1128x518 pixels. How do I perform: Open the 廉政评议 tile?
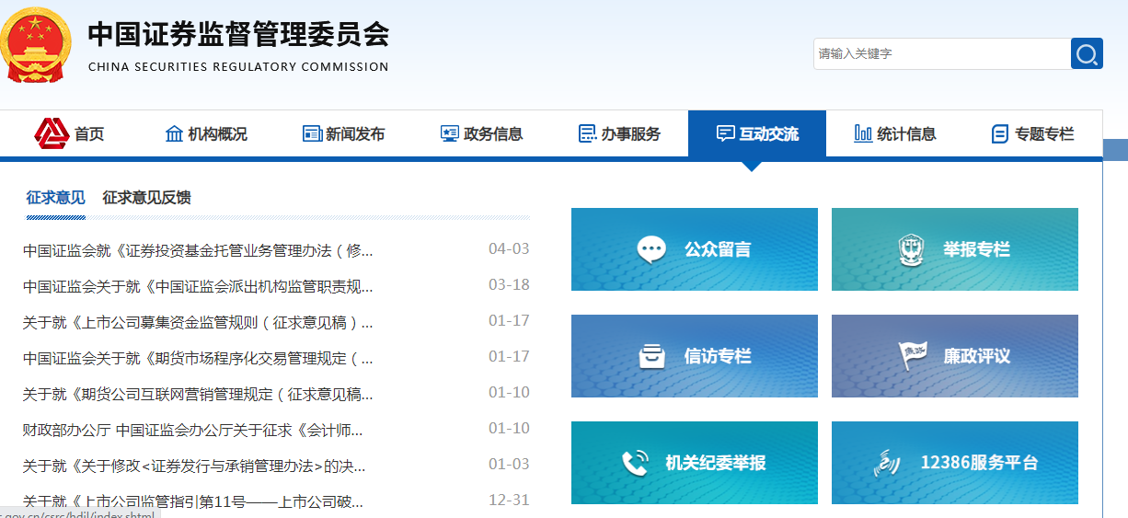point(955,356)
